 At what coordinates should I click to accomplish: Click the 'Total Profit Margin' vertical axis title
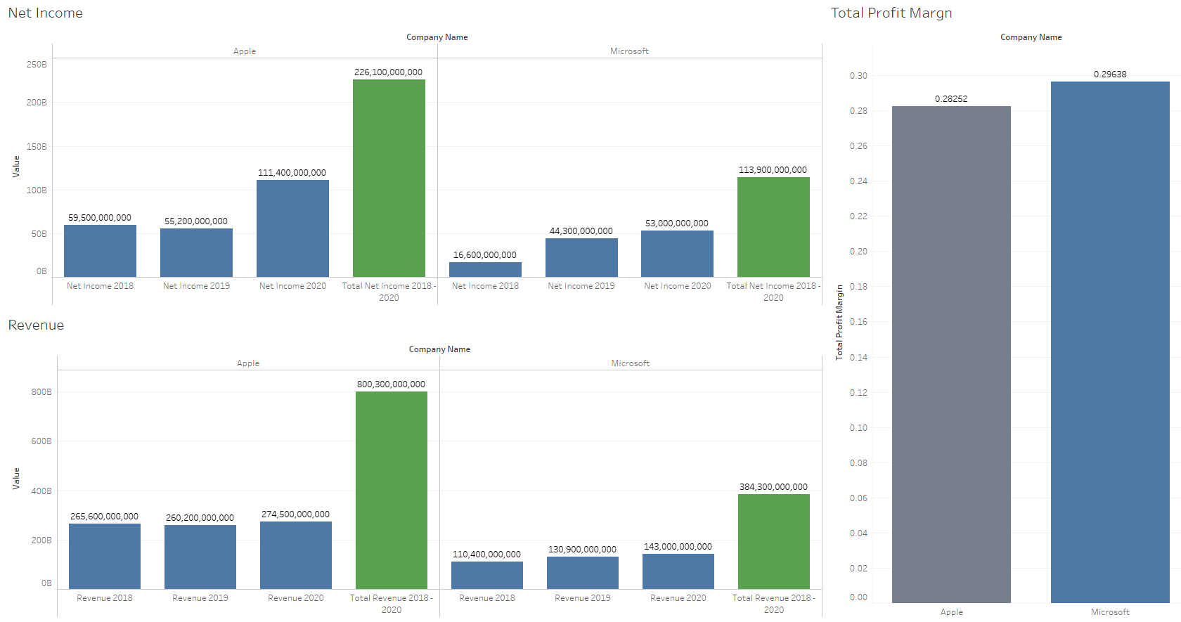pos(839,323)
